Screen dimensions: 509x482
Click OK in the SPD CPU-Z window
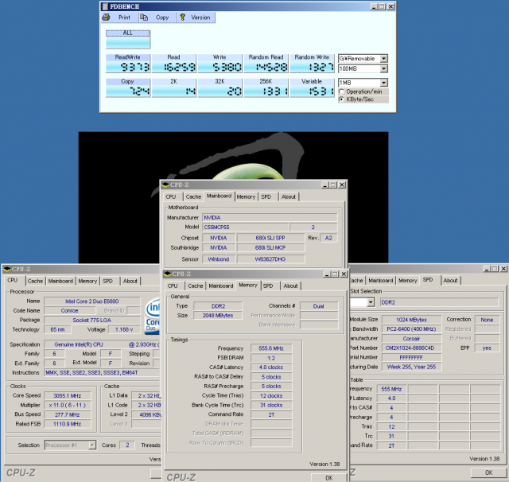click(x=489, y=472)
